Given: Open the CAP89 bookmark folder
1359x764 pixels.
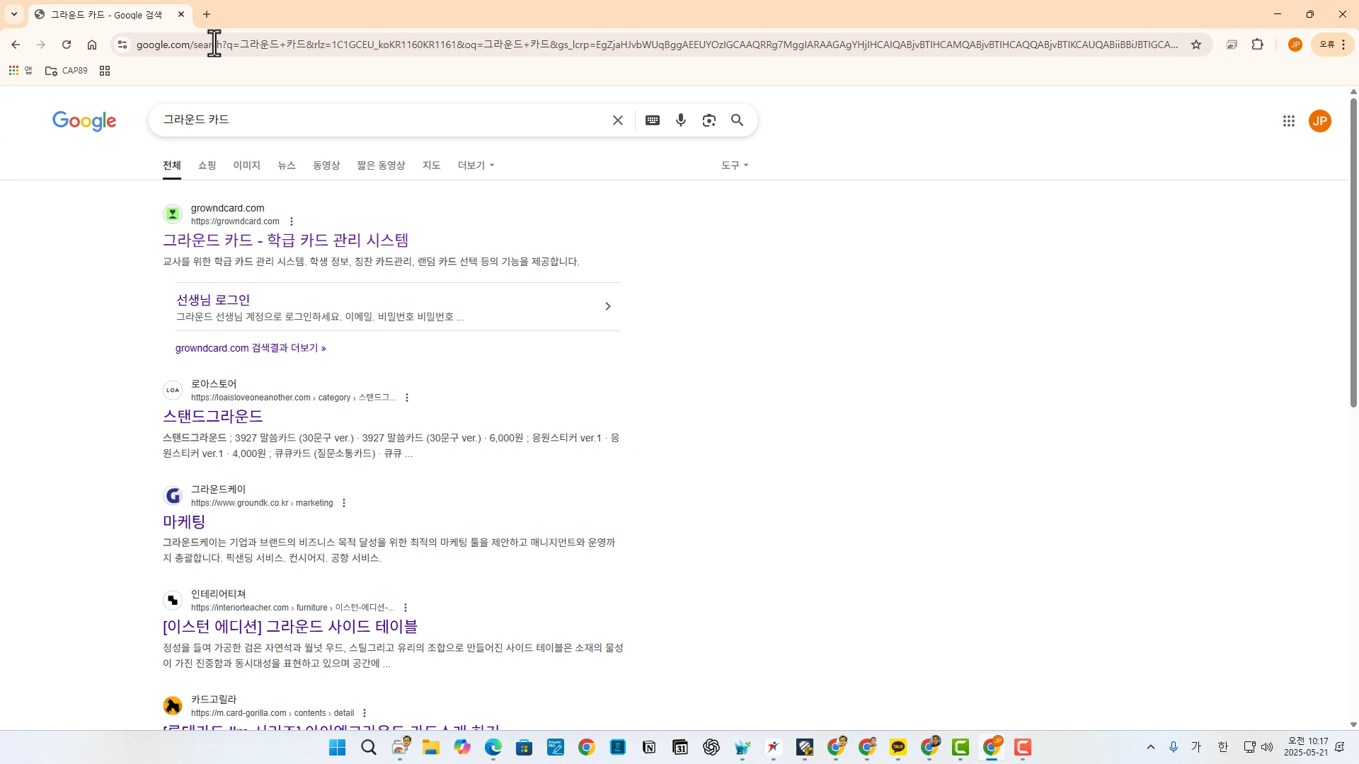Looking at the screenshot, I should 67,71.
